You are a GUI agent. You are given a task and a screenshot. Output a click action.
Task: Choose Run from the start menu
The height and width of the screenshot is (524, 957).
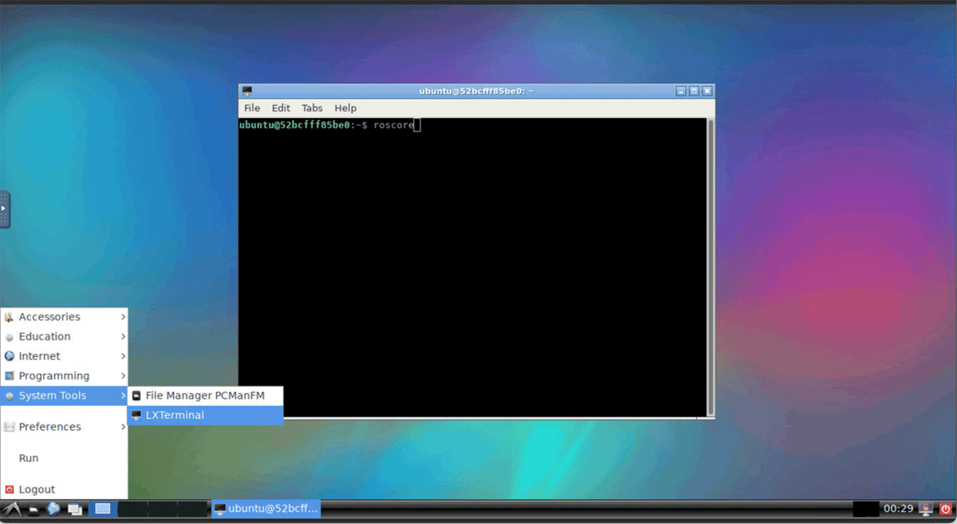click(64, 458)
